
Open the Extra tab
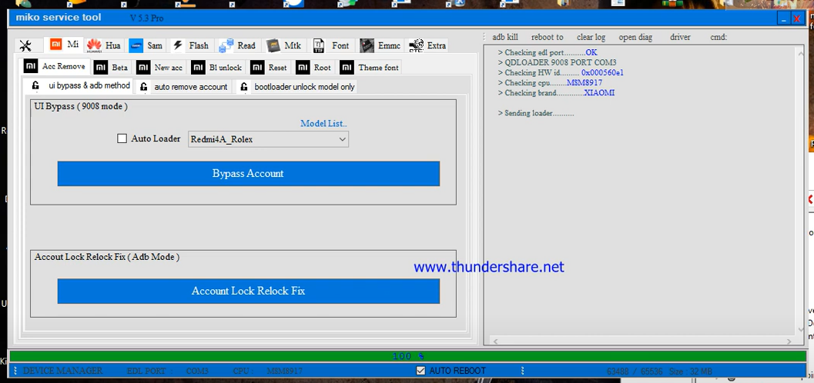[x=427, y=45]
